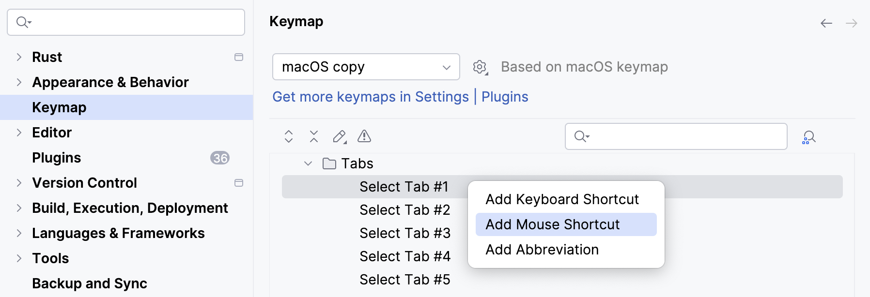Go back with the left arrow icon
The image size is (870, 297).
coord(826,23)
